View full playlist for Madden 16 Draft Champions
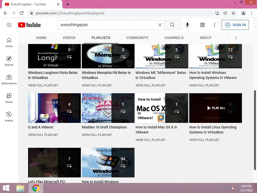The height and width of the screenshot is (193, 257). pyautogui.click(x=97, y=135)
